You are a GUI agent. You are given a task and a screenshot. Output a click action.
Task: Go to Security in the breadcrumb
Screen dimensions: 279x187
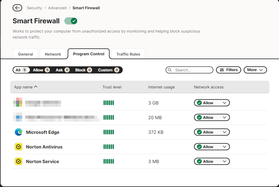(34, 8)
